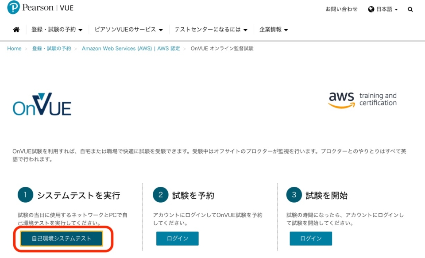Image resolution: width=425 pixels, height=258 pixels.
Task: Click the Amazon Web Services (AWS) breadcrumb link
Action: point(131,49)
